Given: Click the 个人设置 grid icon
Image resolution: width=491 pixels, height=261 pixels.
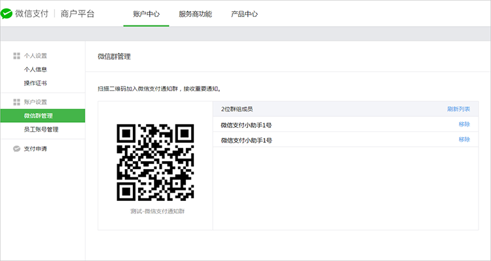Looking at the screenshot, I should click(16, 56).
